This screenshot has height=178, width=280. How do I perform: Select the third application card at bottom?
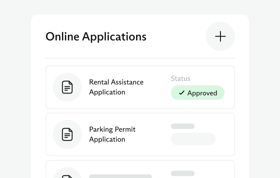coord(140,169)
